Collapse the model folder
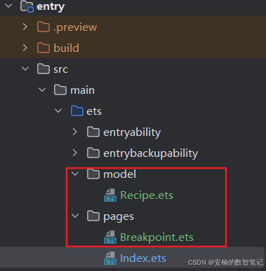The image size is (266, 271). (75, 174)
